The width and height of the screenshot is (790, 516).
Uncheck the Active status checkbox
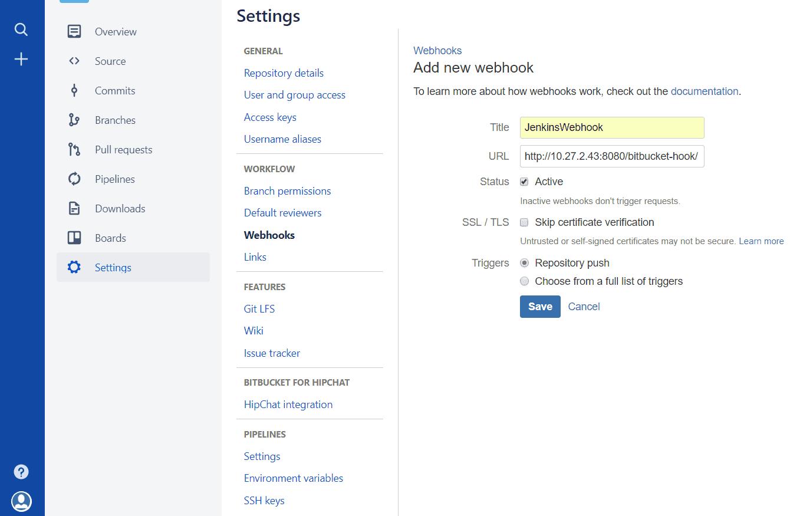coord(524,182)
